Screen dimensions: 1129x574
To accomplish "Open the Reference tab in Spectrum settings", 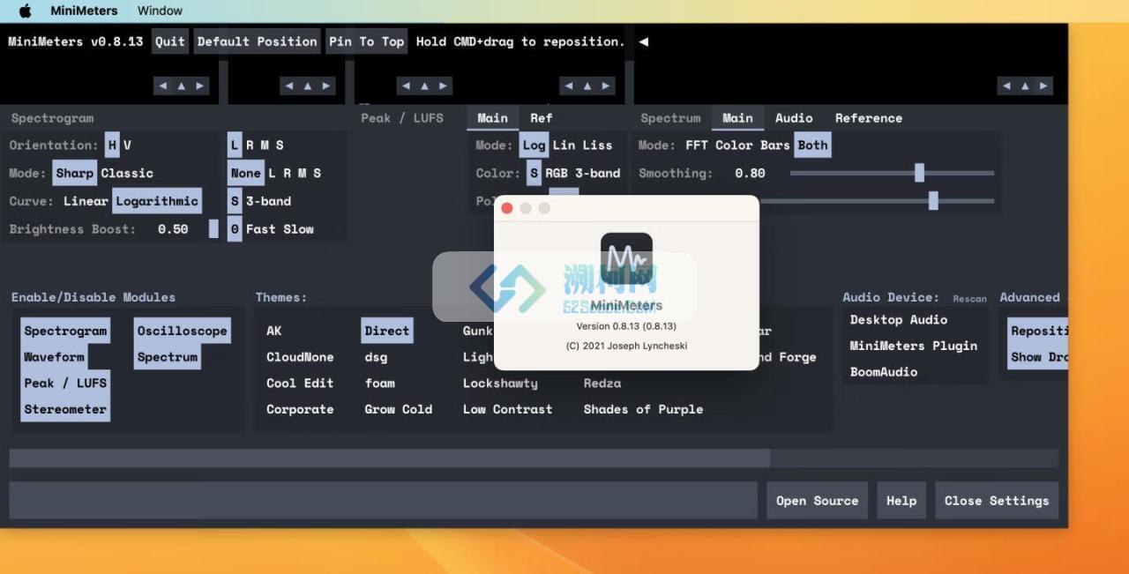I will tap(869, 118).
